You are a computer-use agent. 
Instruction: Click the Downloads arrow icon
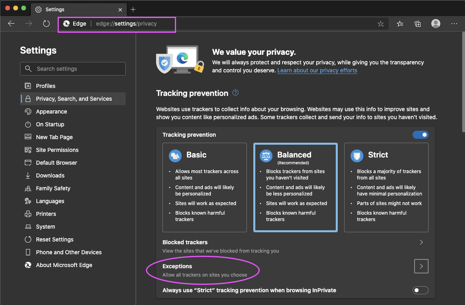pyautogui.click(x=28, y=175)
